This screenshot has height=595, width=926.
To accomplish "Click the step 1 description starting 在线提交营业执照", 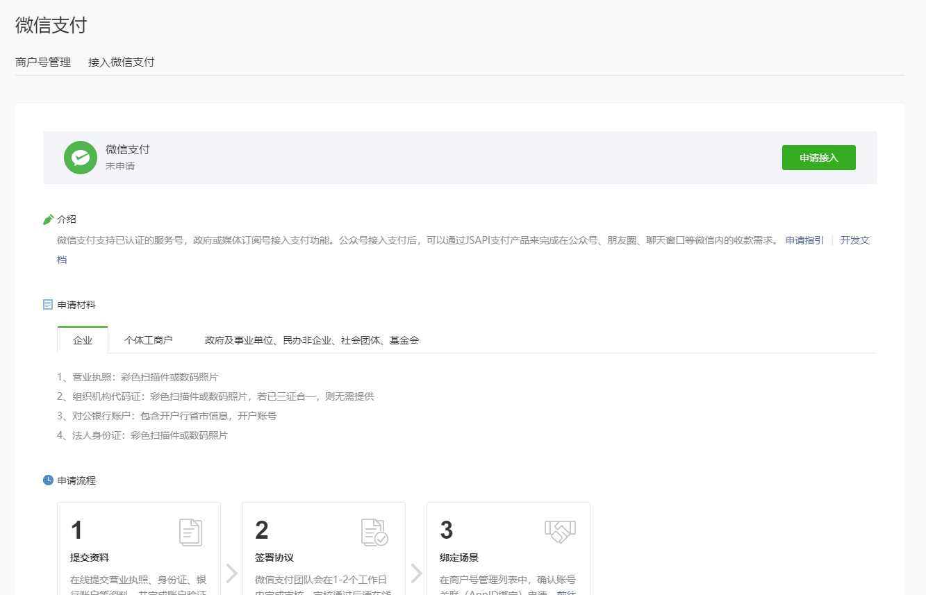I will [138, 584].
